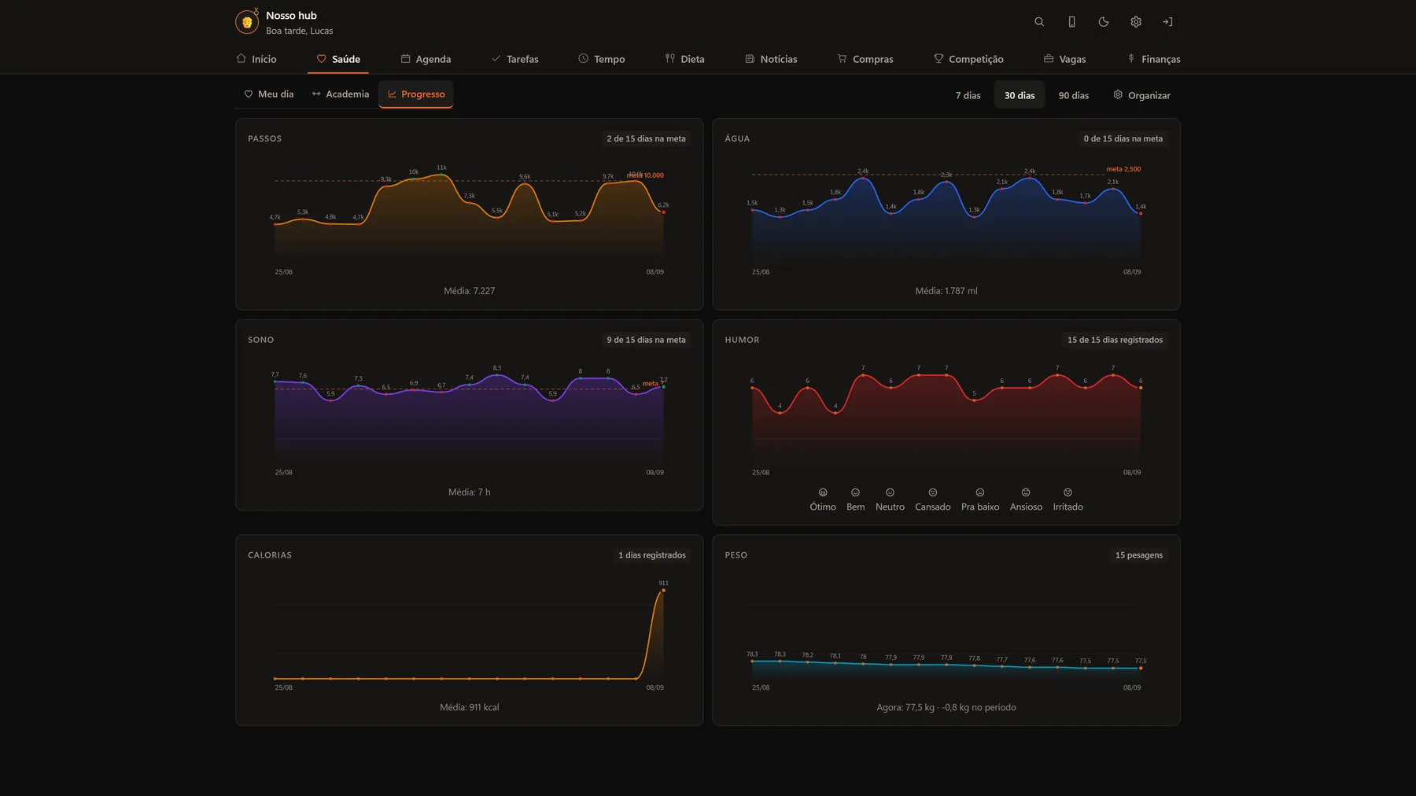Open the Competição navigation item
Image resolution: width=1416 pixels, height=796 pixels.
[968, 59]
